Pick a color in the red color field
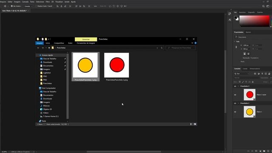Screen dimensions: 272x153 [254, 21]
